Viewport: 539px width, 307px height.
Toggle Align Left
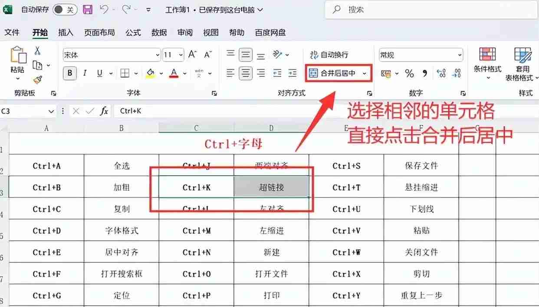pos(231,73)
